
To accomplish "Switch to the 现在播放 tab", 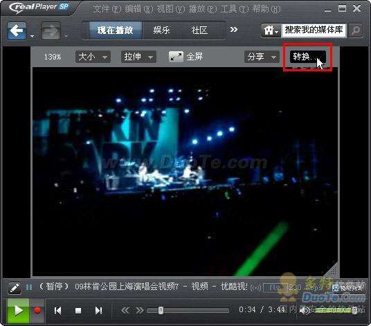I will [x=115, y=30].
